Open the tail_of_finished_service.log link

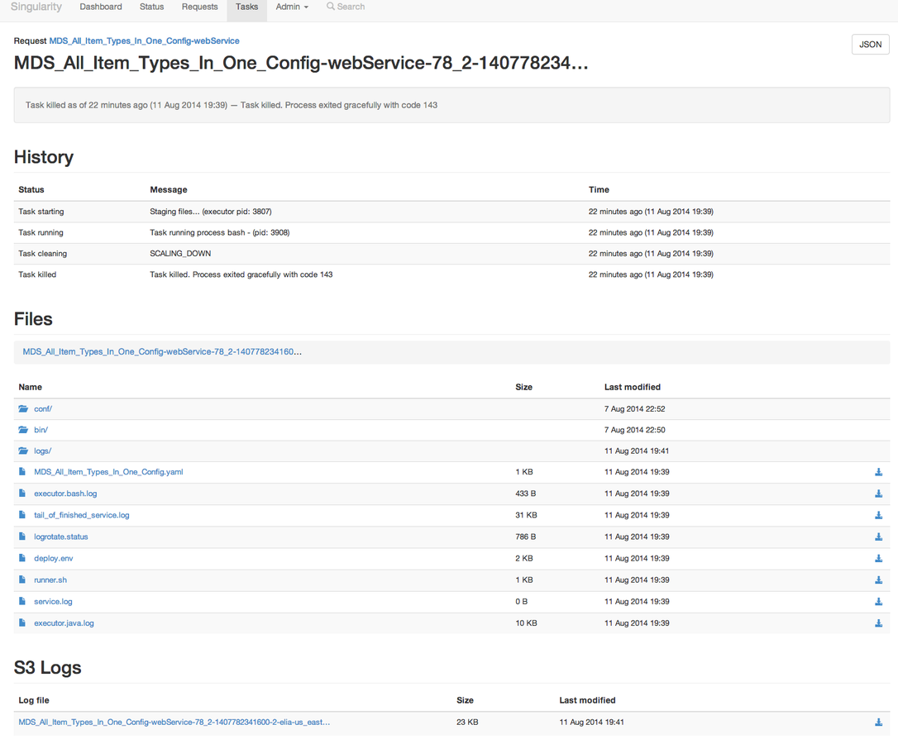pyautogui.click(x=82, y=515)
